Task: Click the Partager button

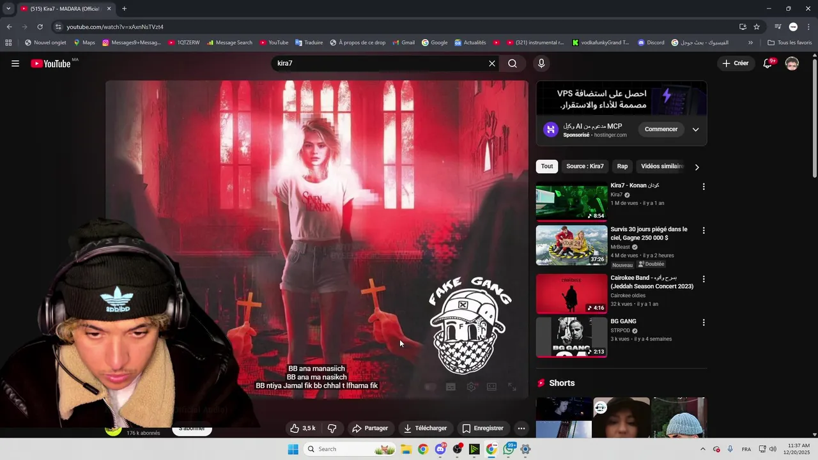Action: tap(370, 428)
